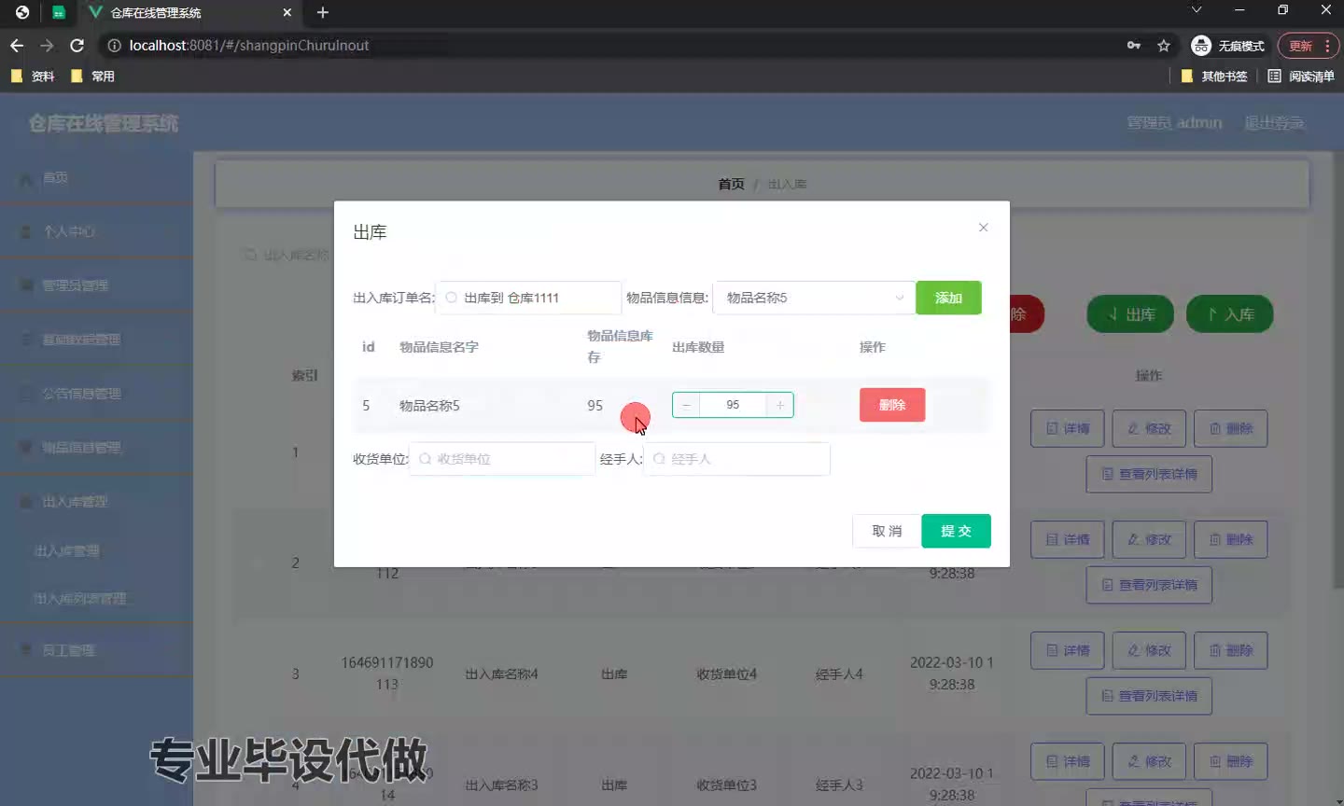This screenshot has width=1344, height=806.
Task: Click 退出登录 link in header
Action: [1274, 123]
